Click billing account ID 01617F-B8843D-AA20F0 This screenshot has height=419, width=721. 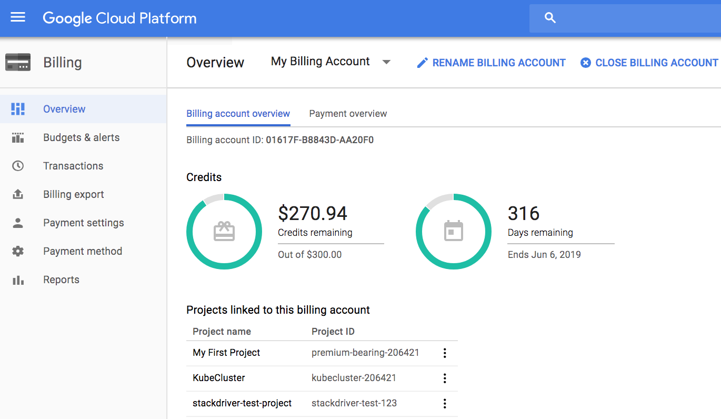tap(319, 140)
